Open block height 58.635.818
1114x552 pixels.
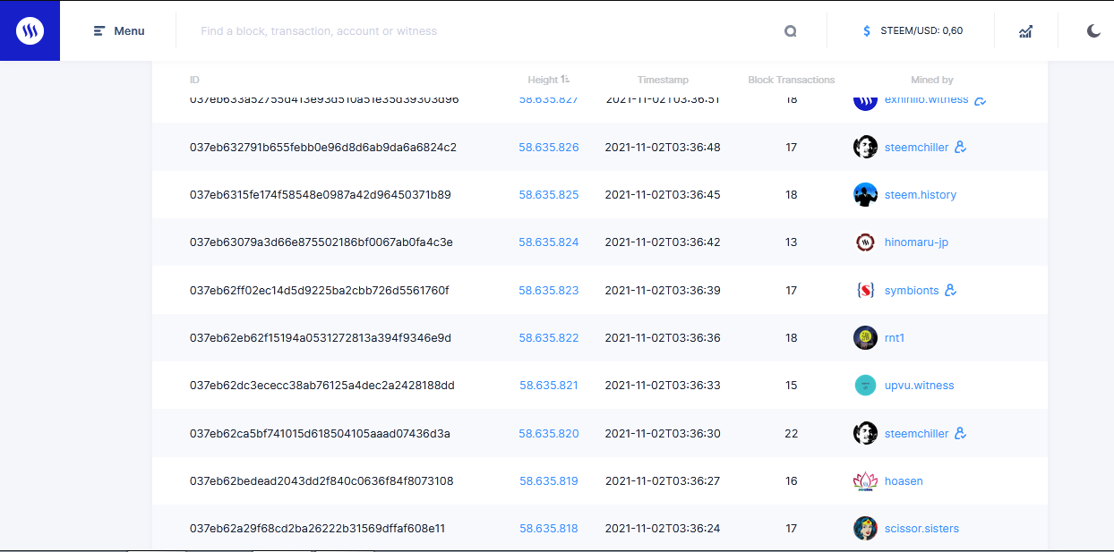[x=549, y=529]
